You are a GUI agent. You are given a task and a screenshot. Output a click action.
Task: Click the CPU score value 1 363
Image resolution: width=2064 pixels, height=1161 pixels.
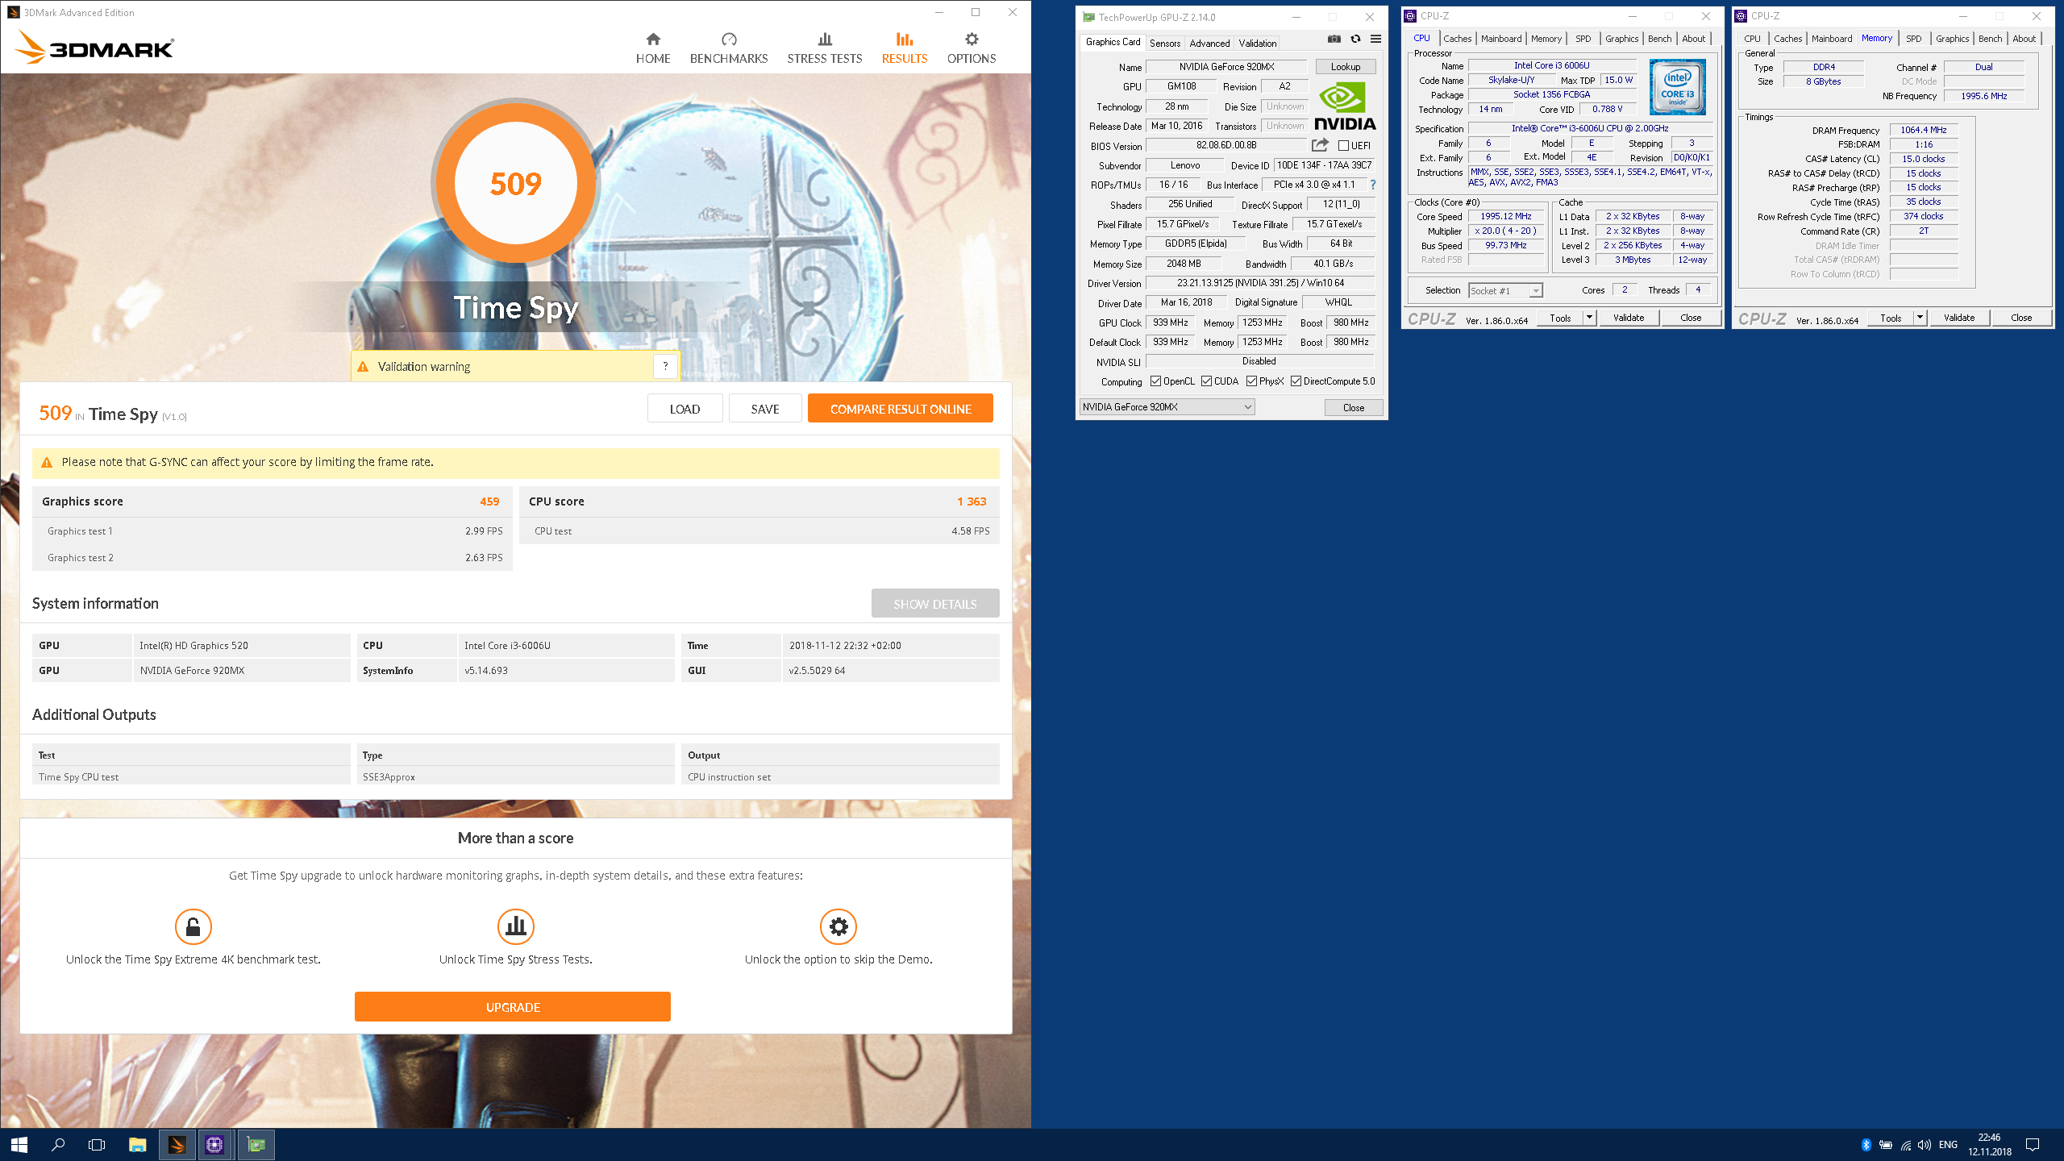click(x=972, y=501)
